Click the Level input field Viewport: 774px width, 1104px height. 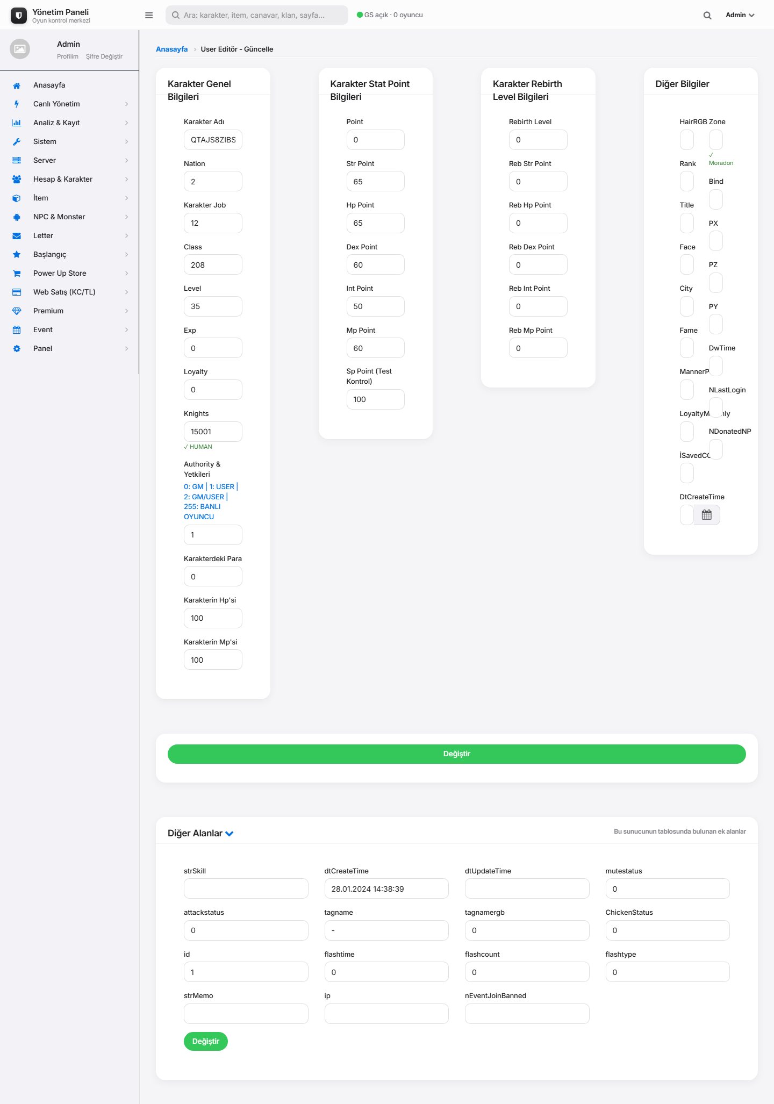click(x=213, y=306)
